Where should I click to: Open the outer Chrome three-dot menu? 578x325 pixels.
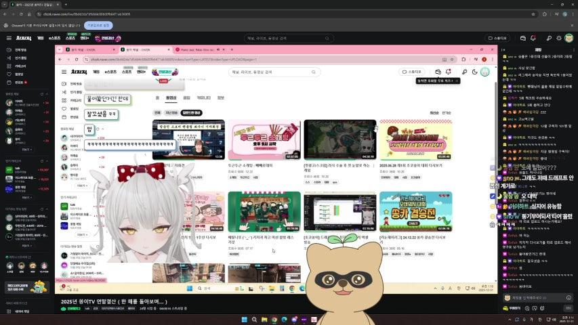click(x=573, y=14)
